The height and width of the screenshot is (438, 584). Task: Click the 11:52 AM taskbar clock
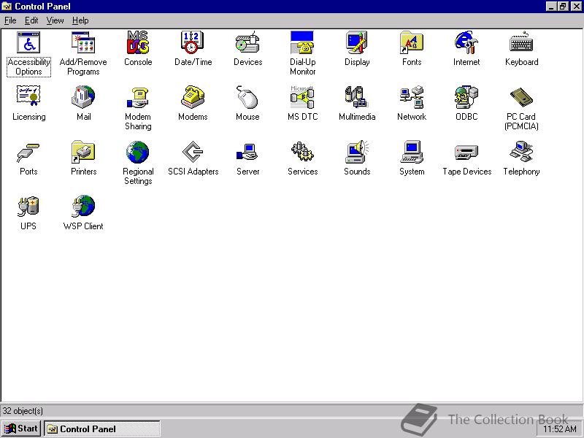point(559,429)
